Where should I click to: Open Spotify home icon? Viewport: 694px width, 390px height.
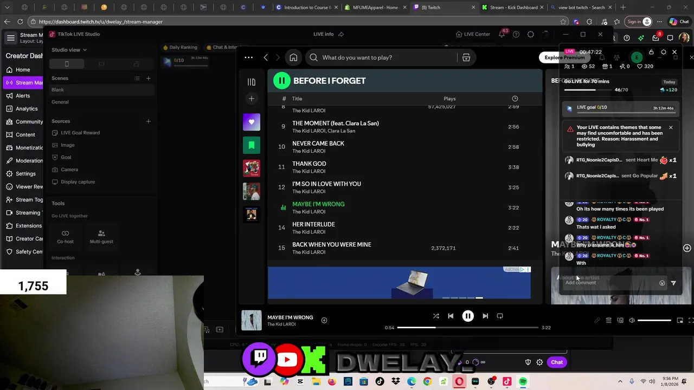pos(293,57)
